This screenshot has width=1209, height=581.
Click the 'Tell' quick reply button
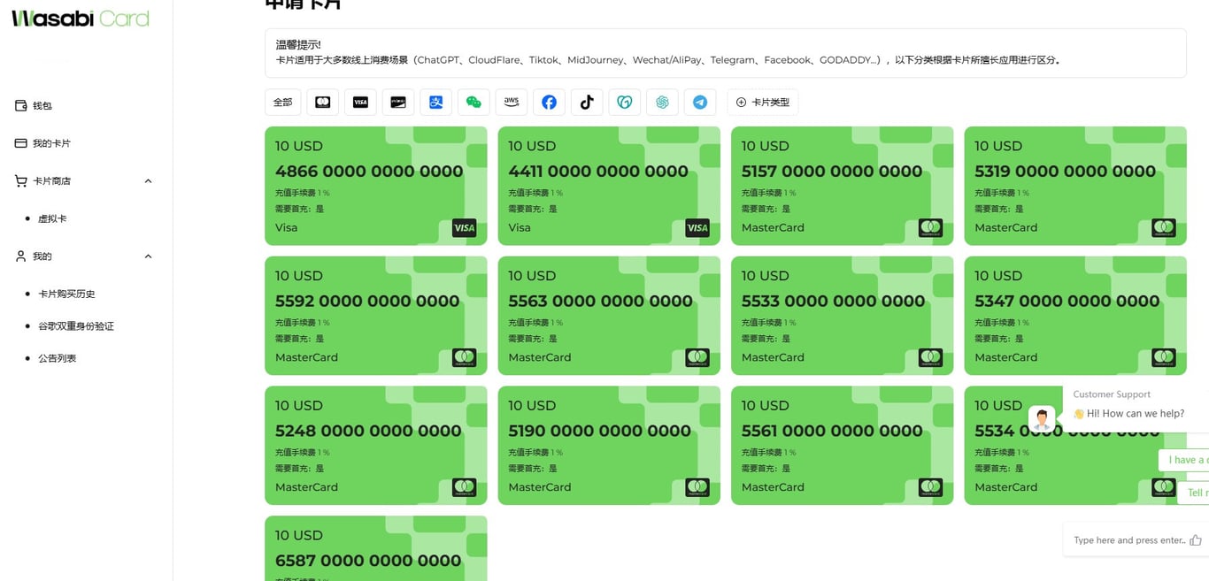pos(1194,493)
